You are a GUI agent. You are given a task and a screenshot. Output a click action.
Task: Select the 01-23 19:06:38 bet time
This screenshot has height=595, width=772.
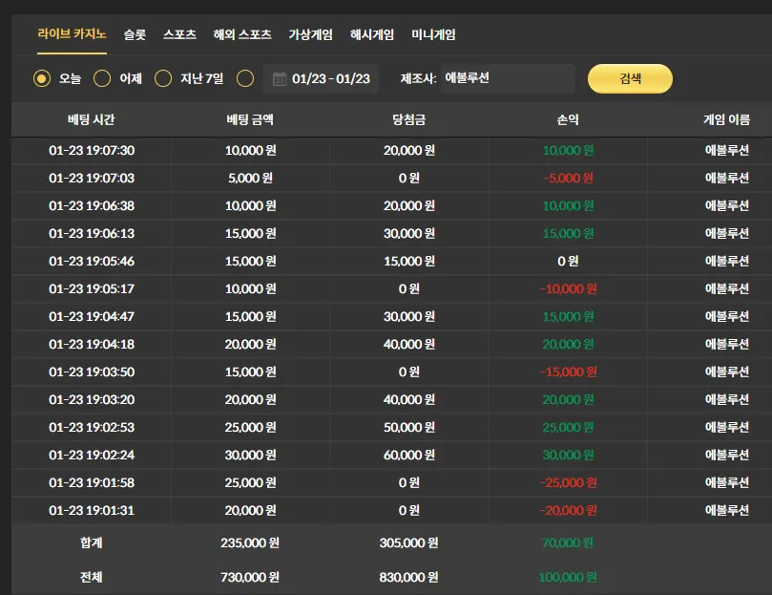[x=92, y=205]
